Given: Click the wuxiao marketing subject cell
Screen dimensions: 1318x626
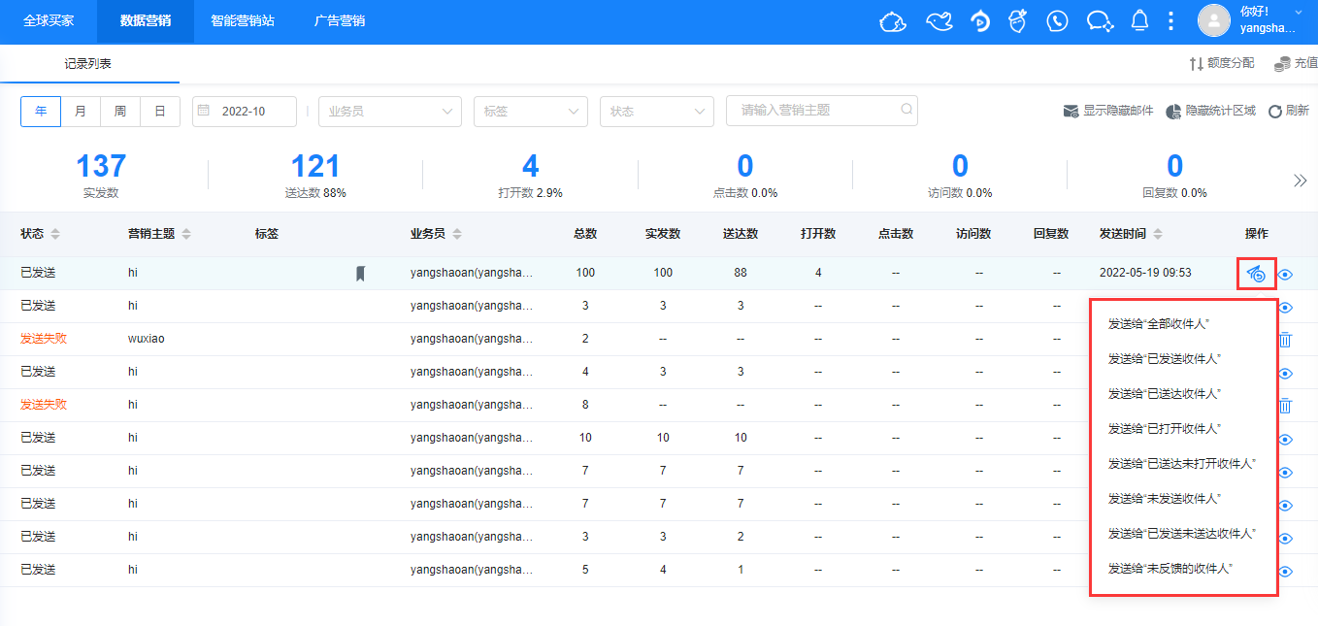Looking at the screenshot, I should [x=147, y=340].
